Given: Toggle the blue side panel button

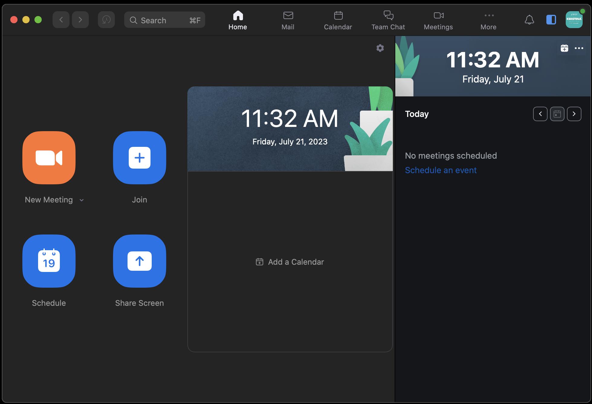Looking at the screenshot, I should coord(551,20).
